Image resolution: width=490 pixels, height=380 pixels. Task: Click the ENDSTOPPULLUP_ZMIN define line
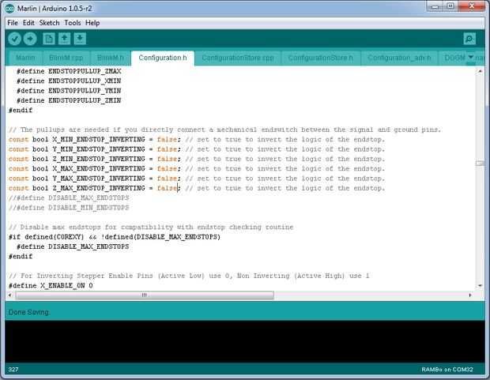(x=69, y=100)
